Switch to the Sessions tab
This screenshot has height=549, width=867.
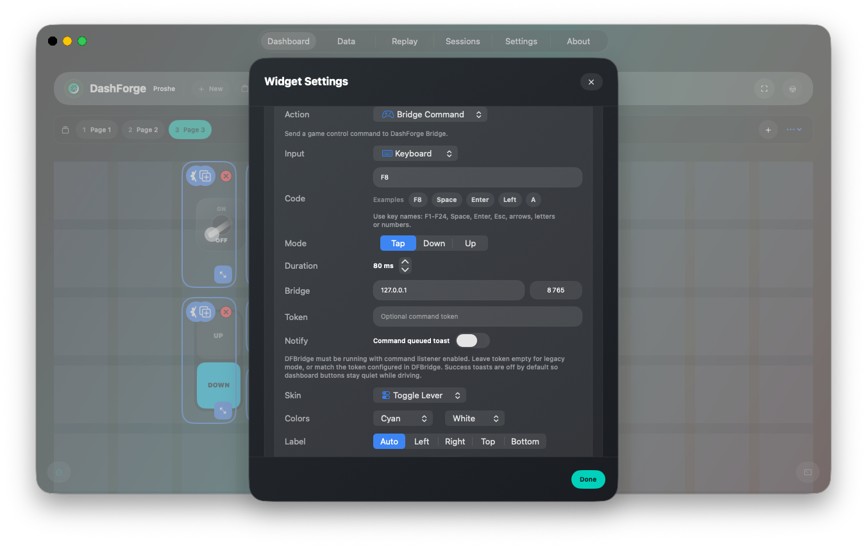(x=463, y=41)
